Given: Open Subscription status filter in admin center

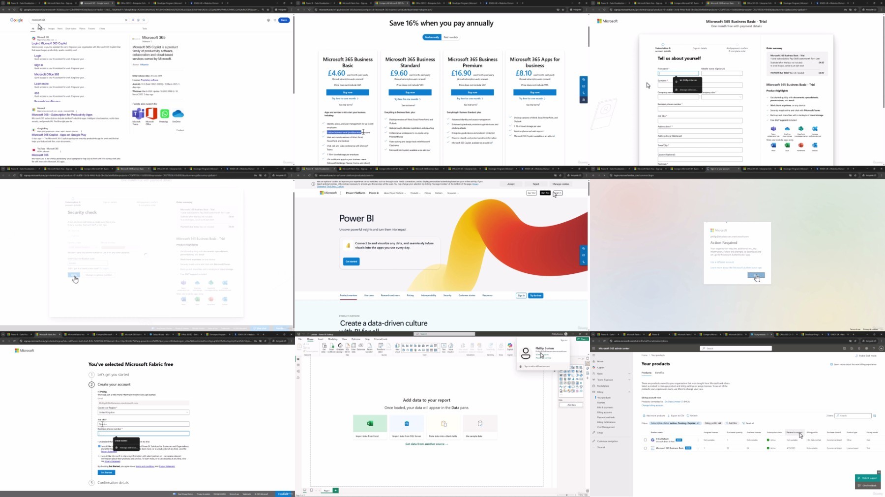Looking at the screenshot, I should pyautogui.click(x=675, y=423).
